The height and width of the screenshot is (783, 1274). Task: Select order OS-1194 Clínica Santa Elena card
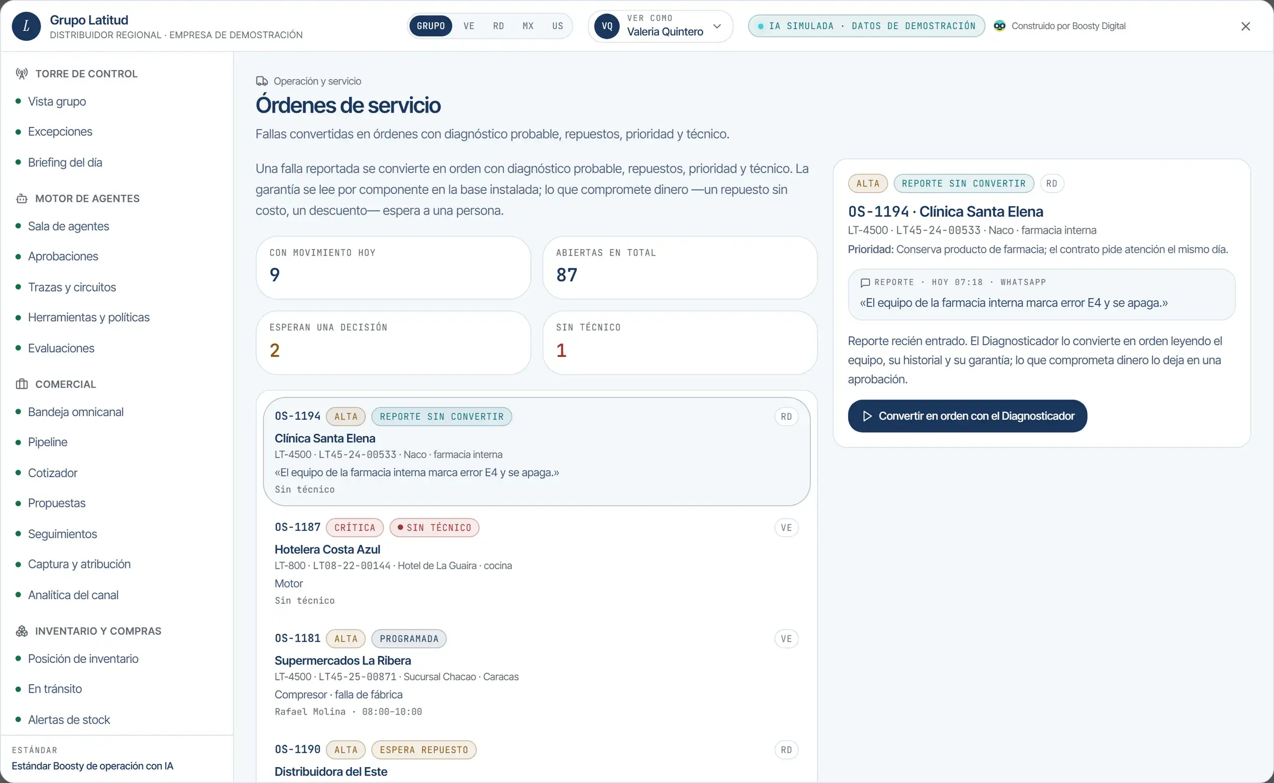coord(537,452)
